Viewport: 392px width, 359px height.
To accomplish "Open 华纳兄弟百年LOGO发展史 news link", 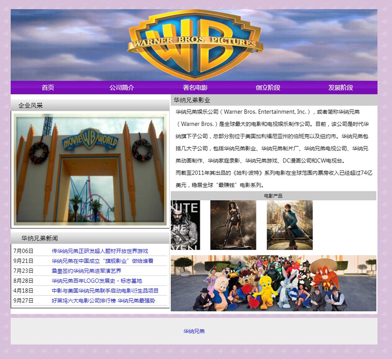I will (x=97, y=281).
